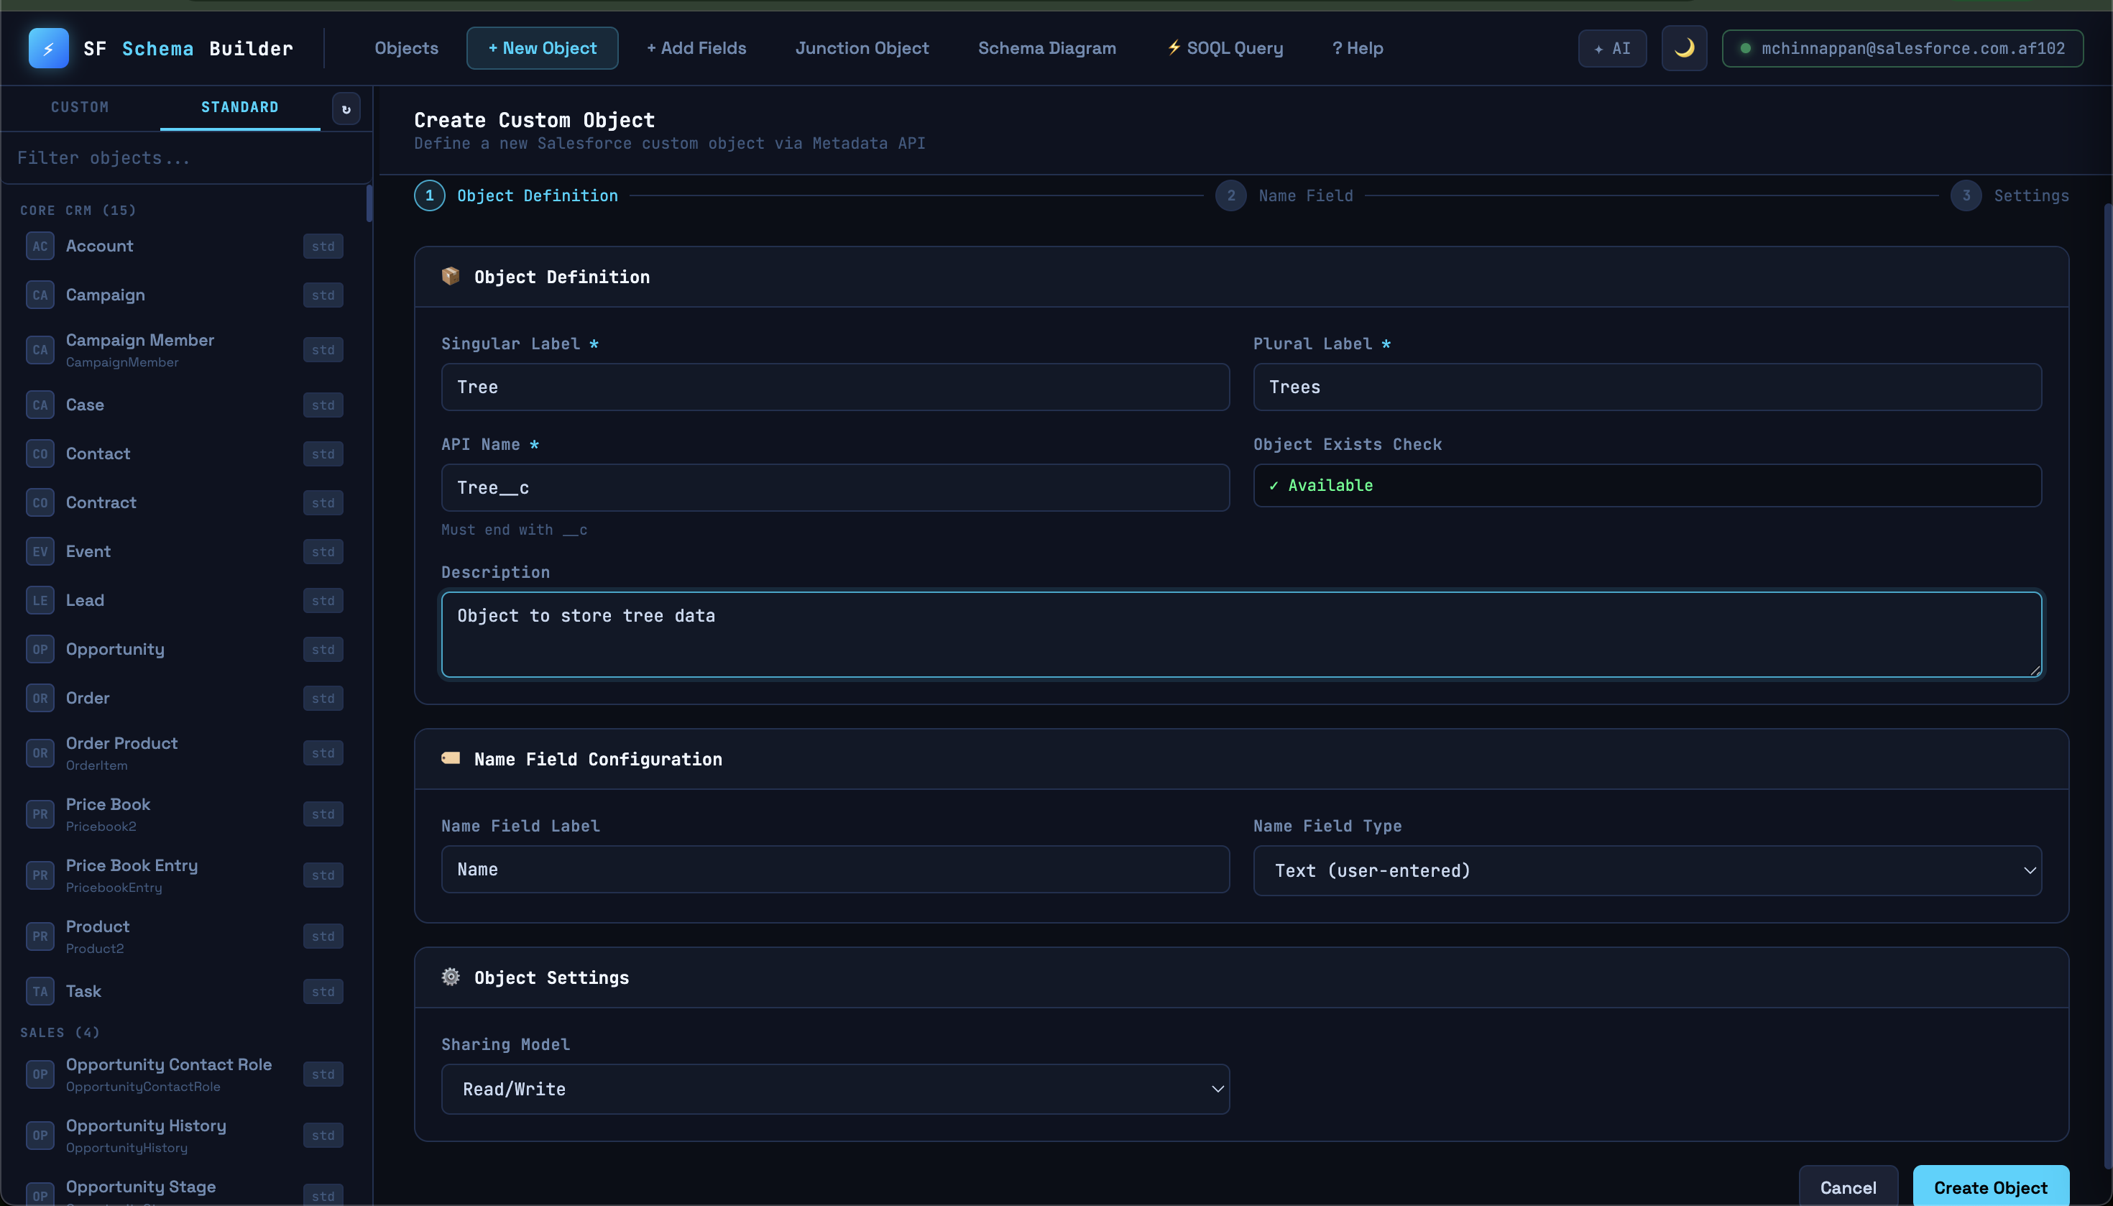
Task: Open the Name Field Type dropdown
Action: [x=1647, y=870]
